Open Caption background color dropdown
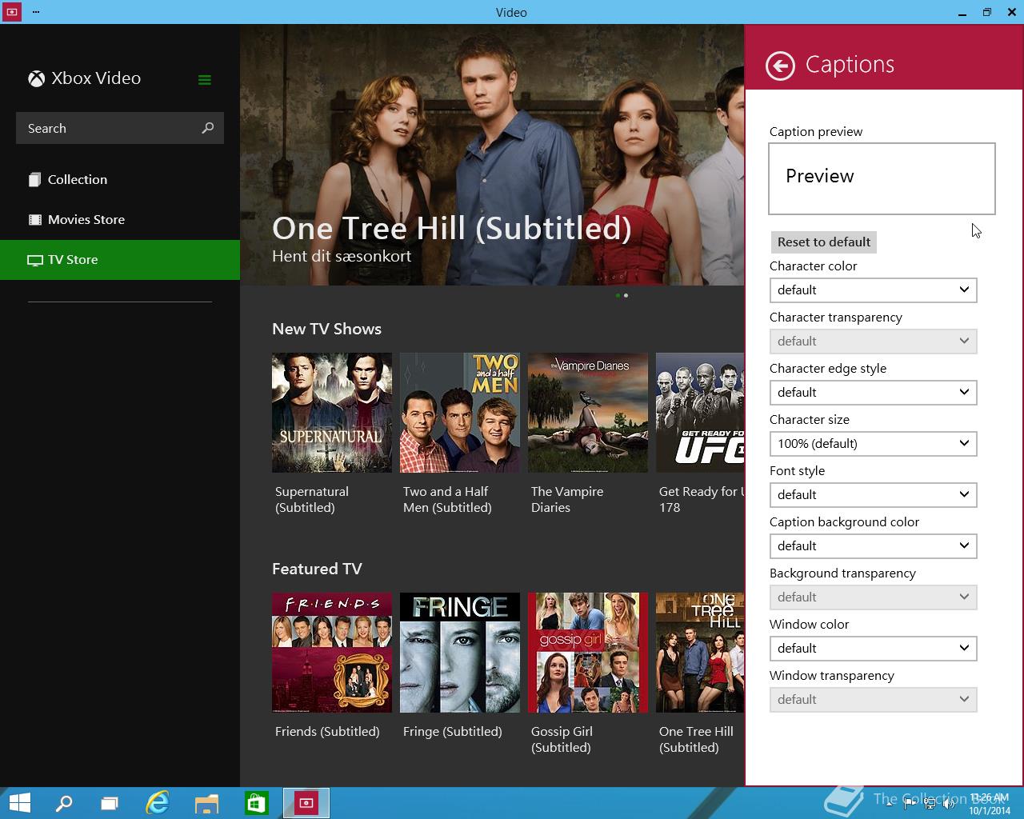Screen dimensions: 1024x819 click(873, 545)
